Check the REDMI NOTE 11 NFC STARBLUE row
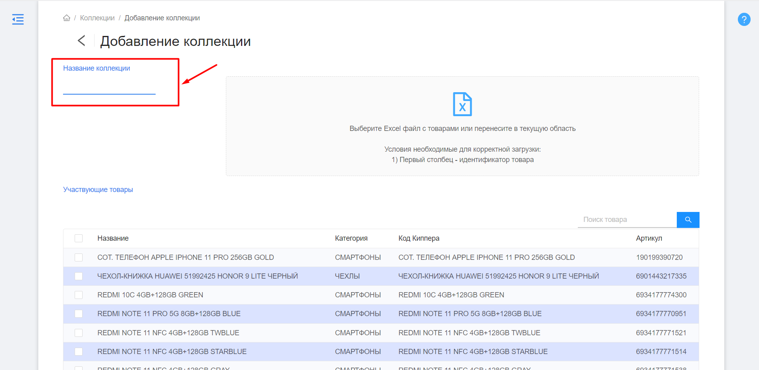This screenshot has height=370, width=759. pyautogui.click(x=79, y=352)
